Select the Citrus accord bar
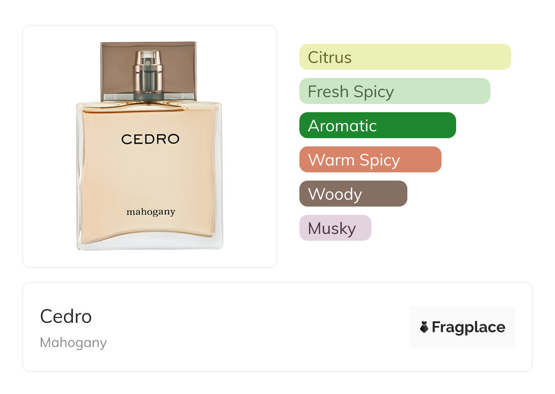 point(405,57)
